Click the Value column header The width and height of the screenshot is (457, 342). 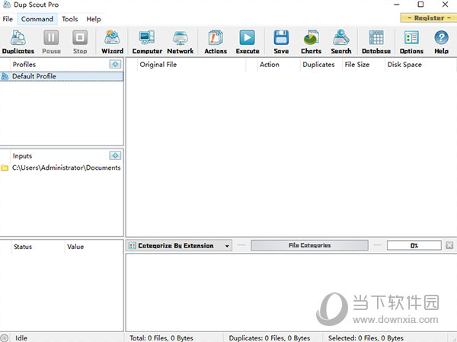[93, 247]
